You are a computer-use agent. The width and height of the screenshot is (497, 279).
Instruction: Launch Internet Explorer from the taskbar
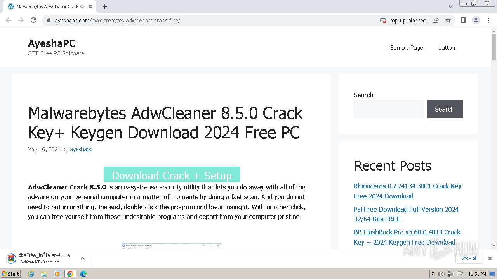[x=31, y=274]
